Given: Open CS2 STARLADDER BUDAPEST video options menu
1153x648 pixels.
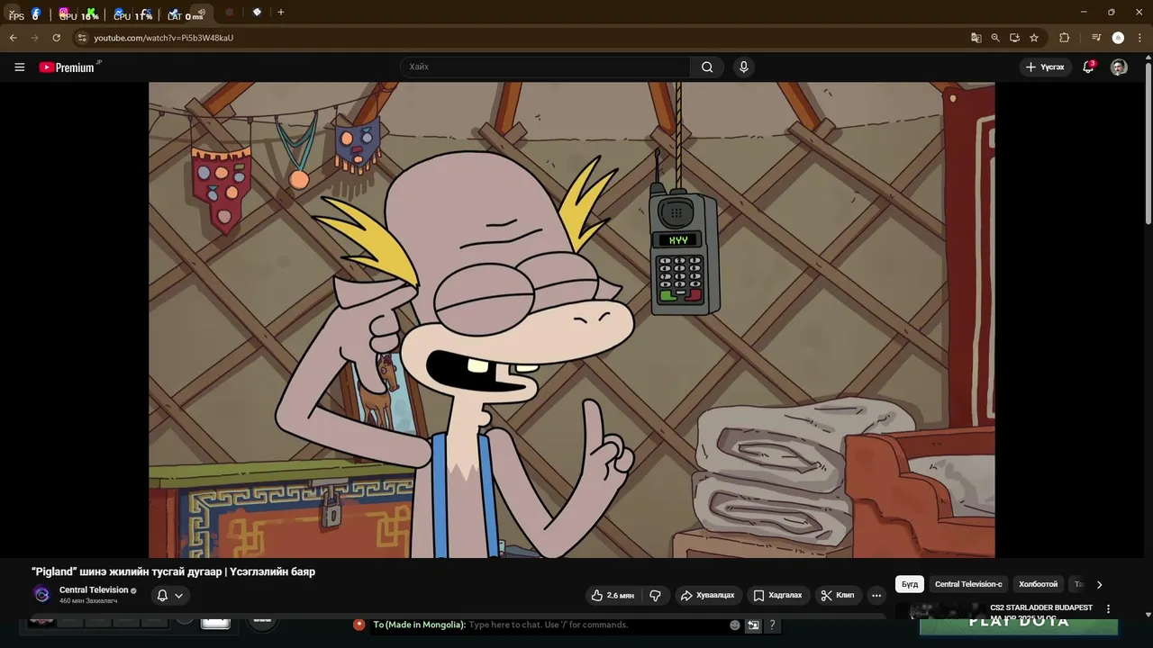Looking at the screenshot, I should click(x=1108, y=609).
